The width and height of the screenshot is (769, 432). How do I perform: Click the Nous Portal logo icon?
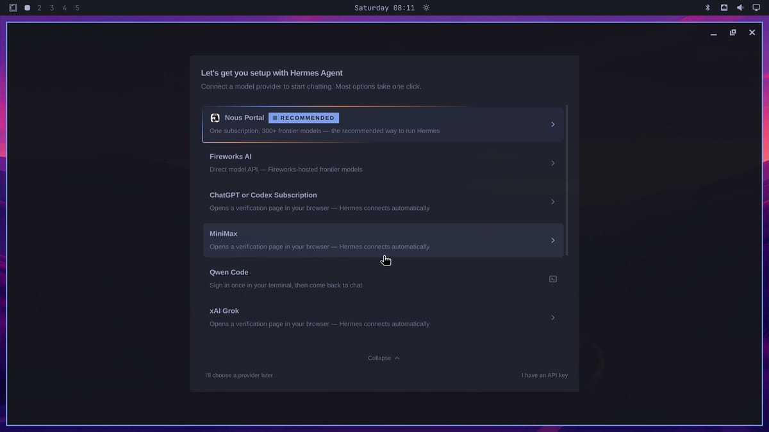click(x=215, y=118)
